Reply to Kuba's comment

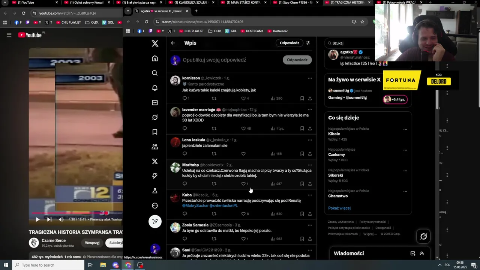184,214
